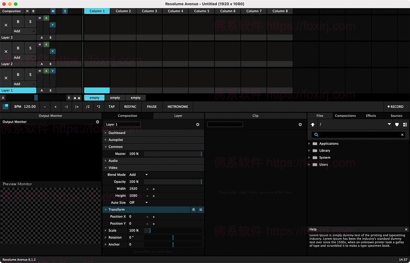This screenshot has height=263, width=410.
Task: Open the Clip tab in center panel
Action: tap(255, 116)
